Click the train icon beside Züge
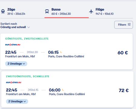 [3, 11]
